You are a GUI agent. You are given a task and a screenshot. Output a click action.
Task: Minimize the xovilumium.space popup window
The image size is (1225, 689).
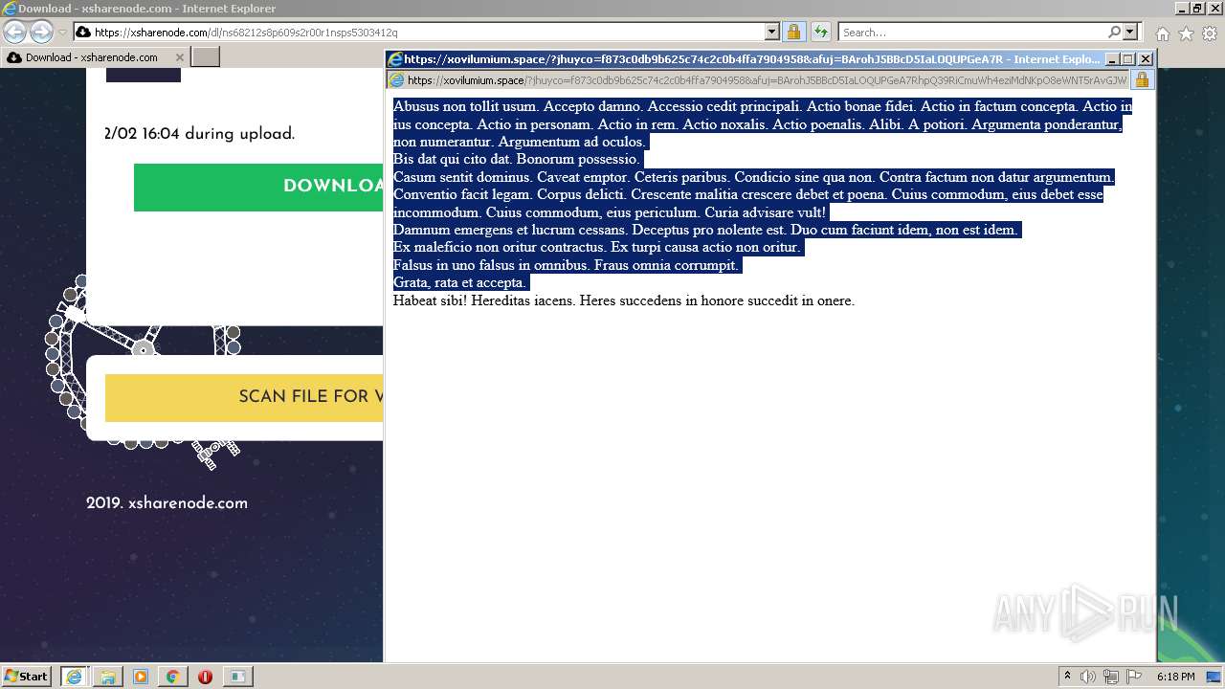(1112, 58)
